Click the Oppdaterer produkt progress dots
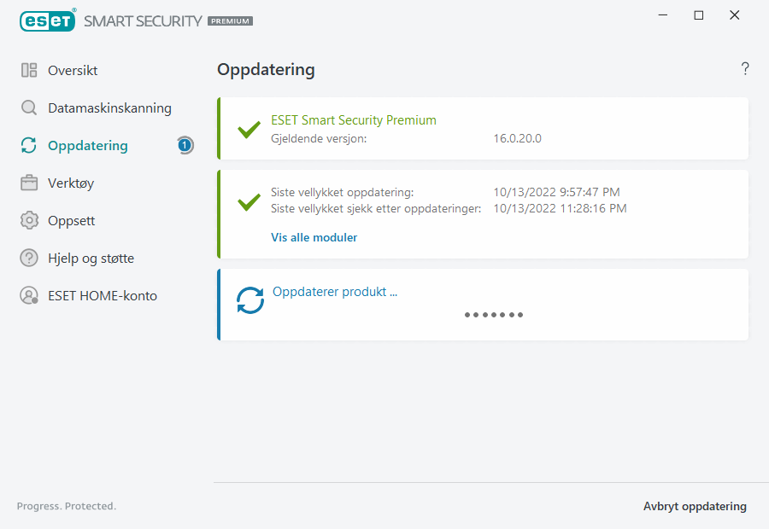This screenshot has width=769, height=529. (x=494, y=315)
